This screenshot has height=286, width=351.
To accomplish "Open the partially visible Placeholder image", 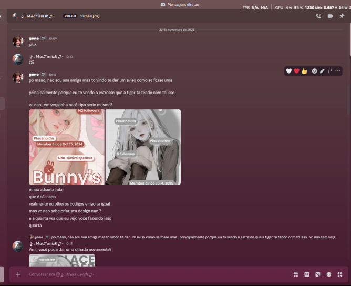I will [x=62, y=260].
